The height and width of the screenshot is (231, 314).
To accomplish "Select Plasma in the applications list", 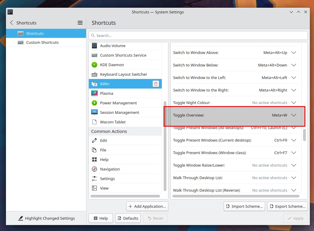I will pos(125,93).
